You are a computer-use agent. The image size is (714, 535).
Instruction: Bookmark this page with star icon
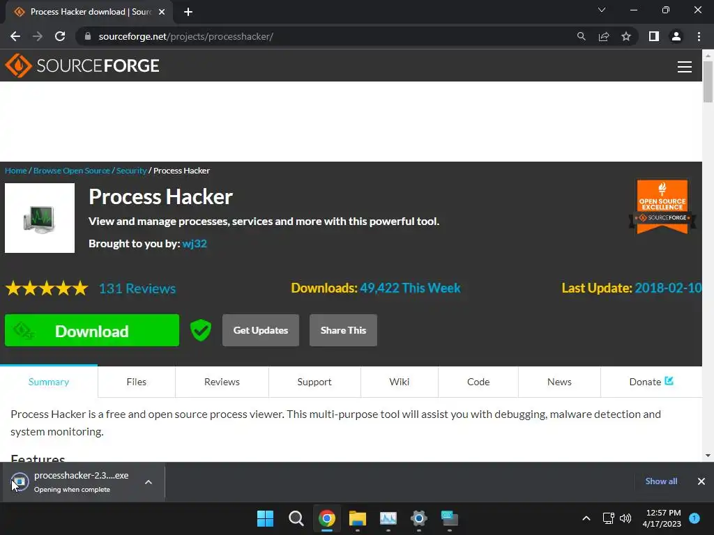click(x=626, y=36)
